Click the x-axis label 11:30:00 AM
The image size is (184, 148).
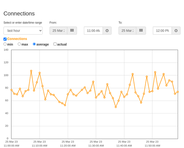coord(96,146)
